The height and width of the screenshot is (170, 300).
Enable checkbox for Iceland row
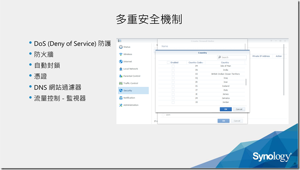(173, 86)
